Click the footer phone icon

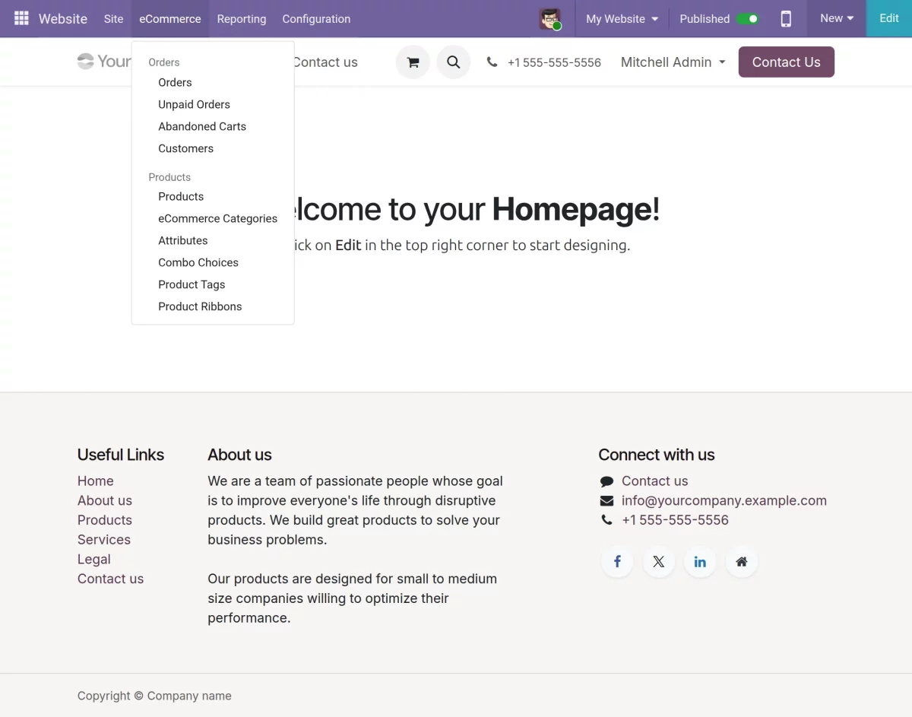point(606,520)
